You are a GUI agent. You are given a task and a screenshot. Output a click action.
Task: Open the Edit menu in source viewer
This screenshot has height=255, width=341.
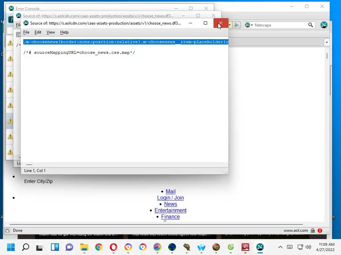(x=38, y=32)
